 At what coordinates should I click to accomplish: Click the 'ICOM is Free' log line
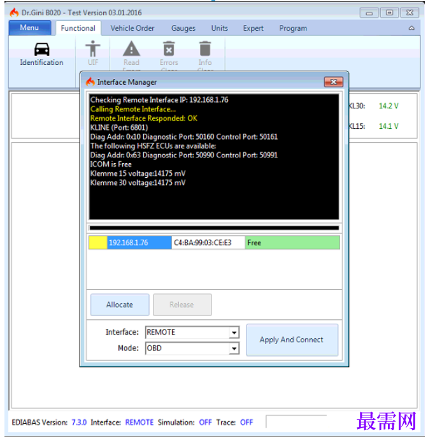pos(111,164)
